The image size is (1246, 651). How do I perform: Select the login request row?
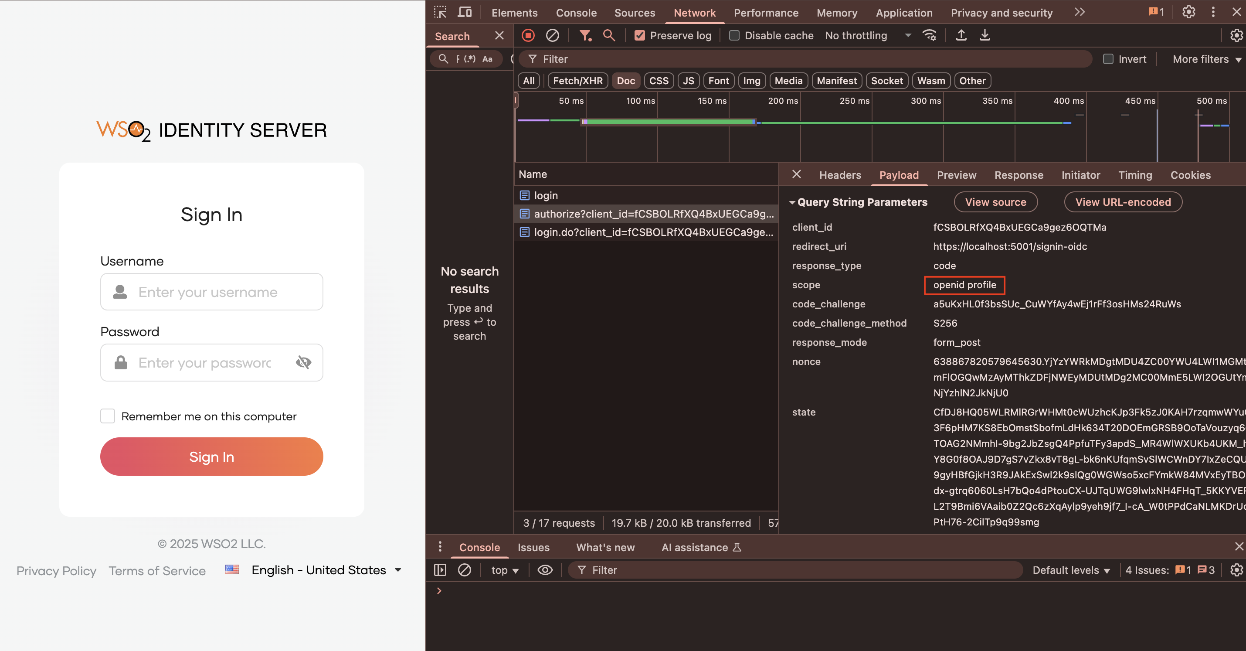[646, 195]
